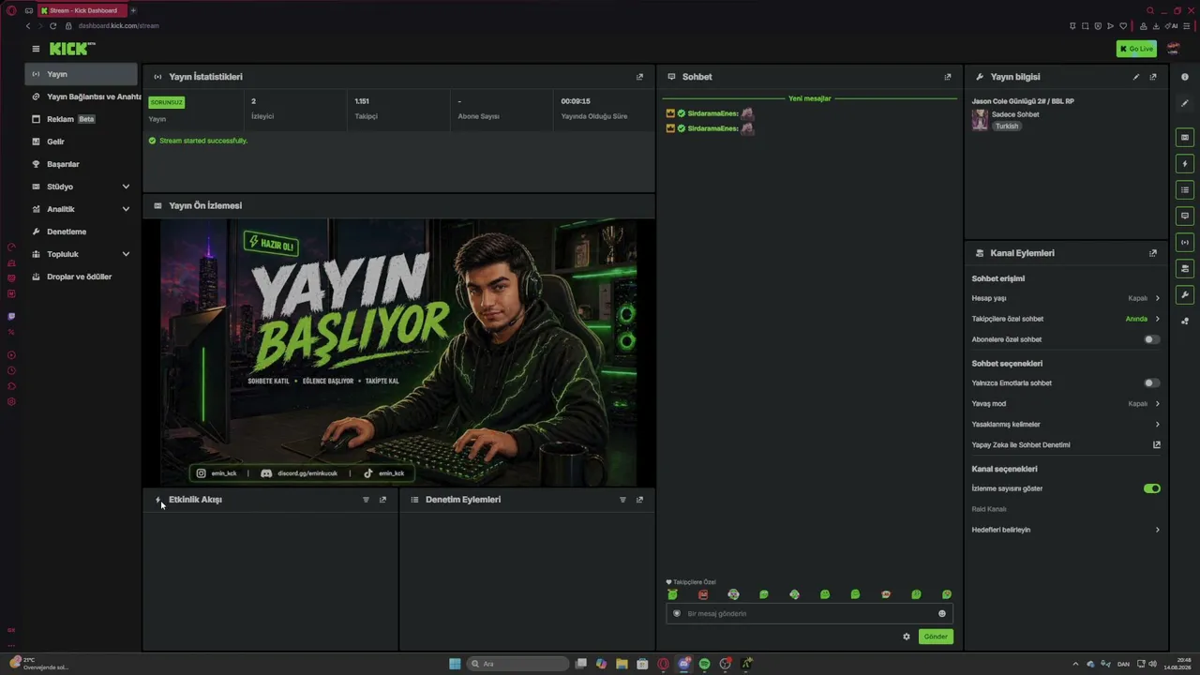Open Yasaklanmış kelimeler settings
Viewport: 1200px width, 675px height.
click(x=1066, y=425)
